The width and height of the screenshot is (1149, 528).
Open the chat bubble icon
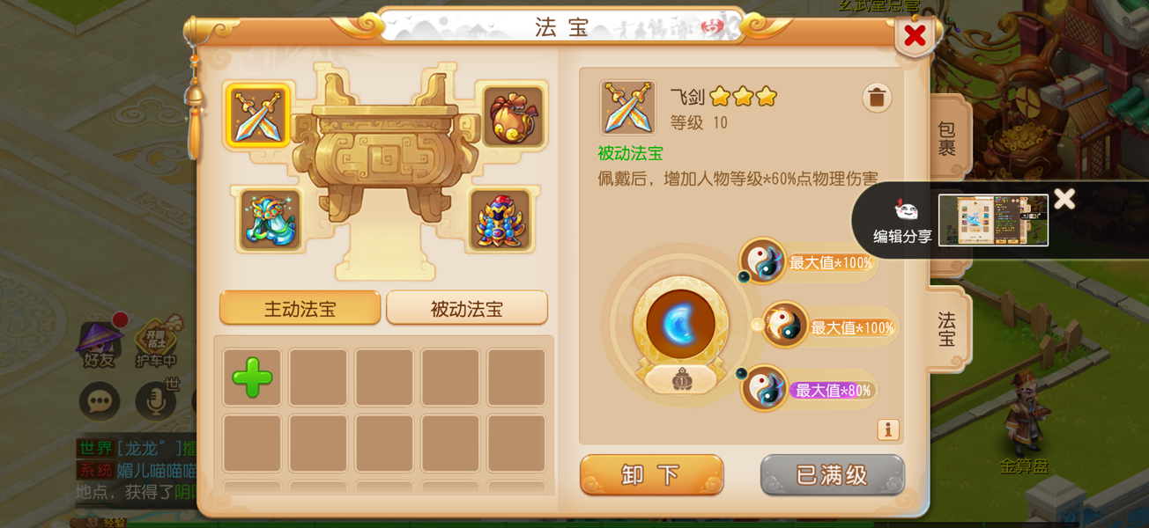click(100, 401)
